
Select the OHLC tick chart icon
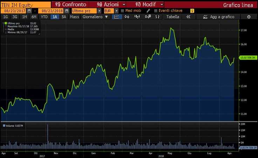[157, 17]
